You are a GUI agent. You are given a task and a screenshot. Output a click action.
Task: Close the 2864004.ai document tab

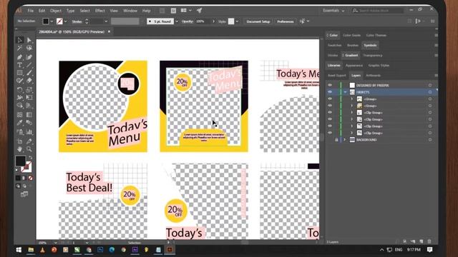(109, 31)
